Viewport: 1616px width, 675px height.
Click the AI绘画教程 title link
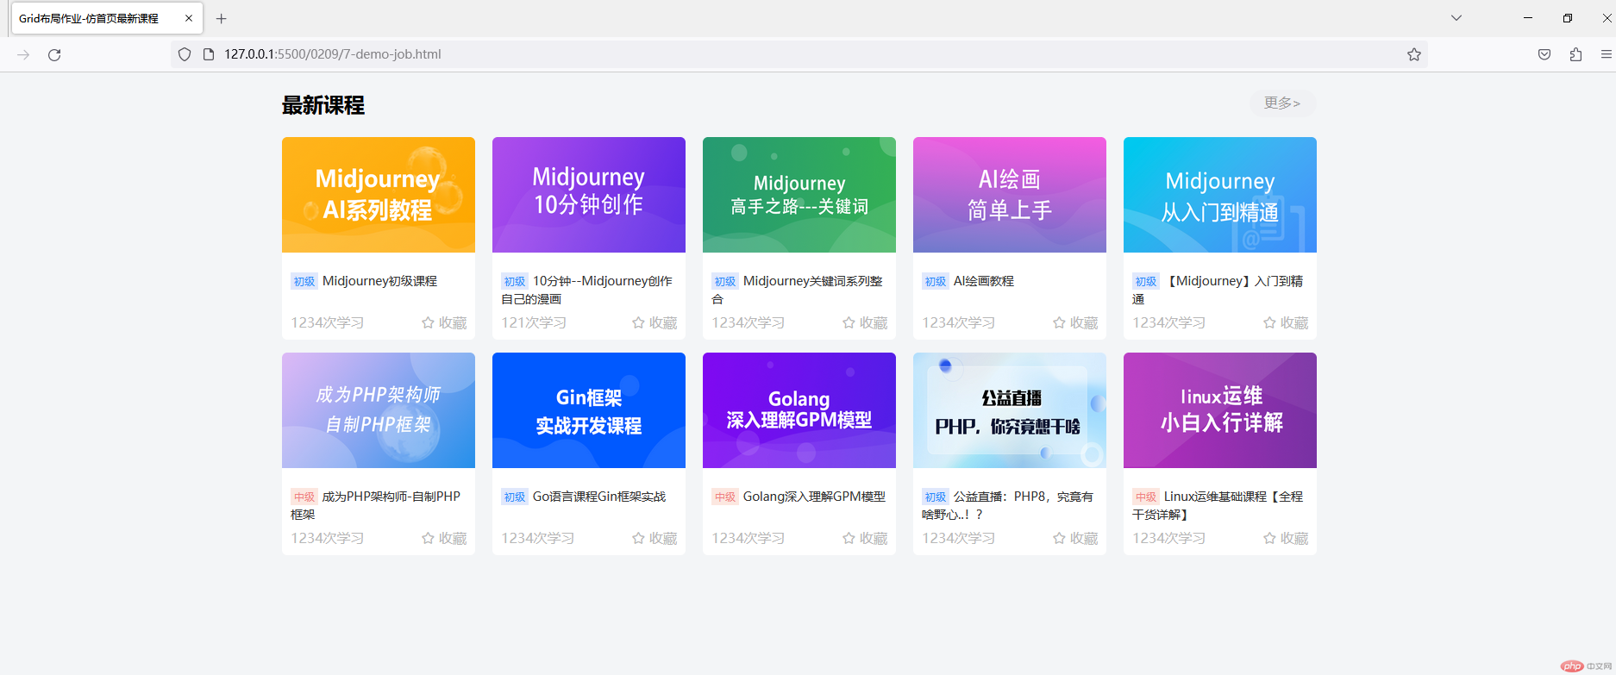click(983, 281)
